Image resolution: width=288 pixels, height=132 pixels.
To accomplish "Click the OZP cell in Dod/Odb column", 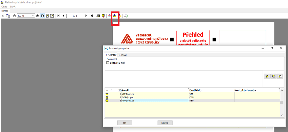I will tap(212, 97).
